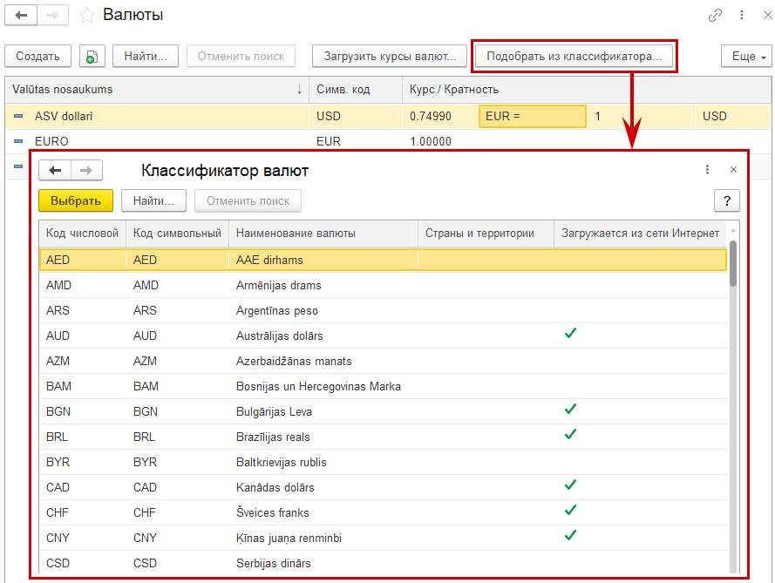
Task: Toggle internet loading checkmark for Austrālijas dolārs
Action: pos(571,333)
